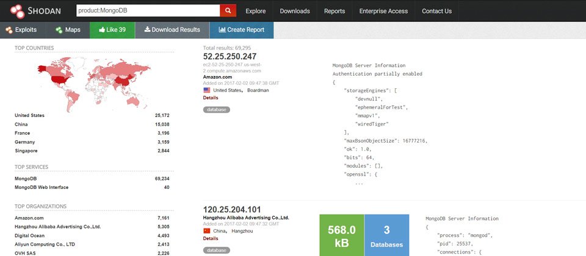Open Enterprise Access page
This screenshot has width=586, height=256.
pyautogui.click(x=383, y=11)
